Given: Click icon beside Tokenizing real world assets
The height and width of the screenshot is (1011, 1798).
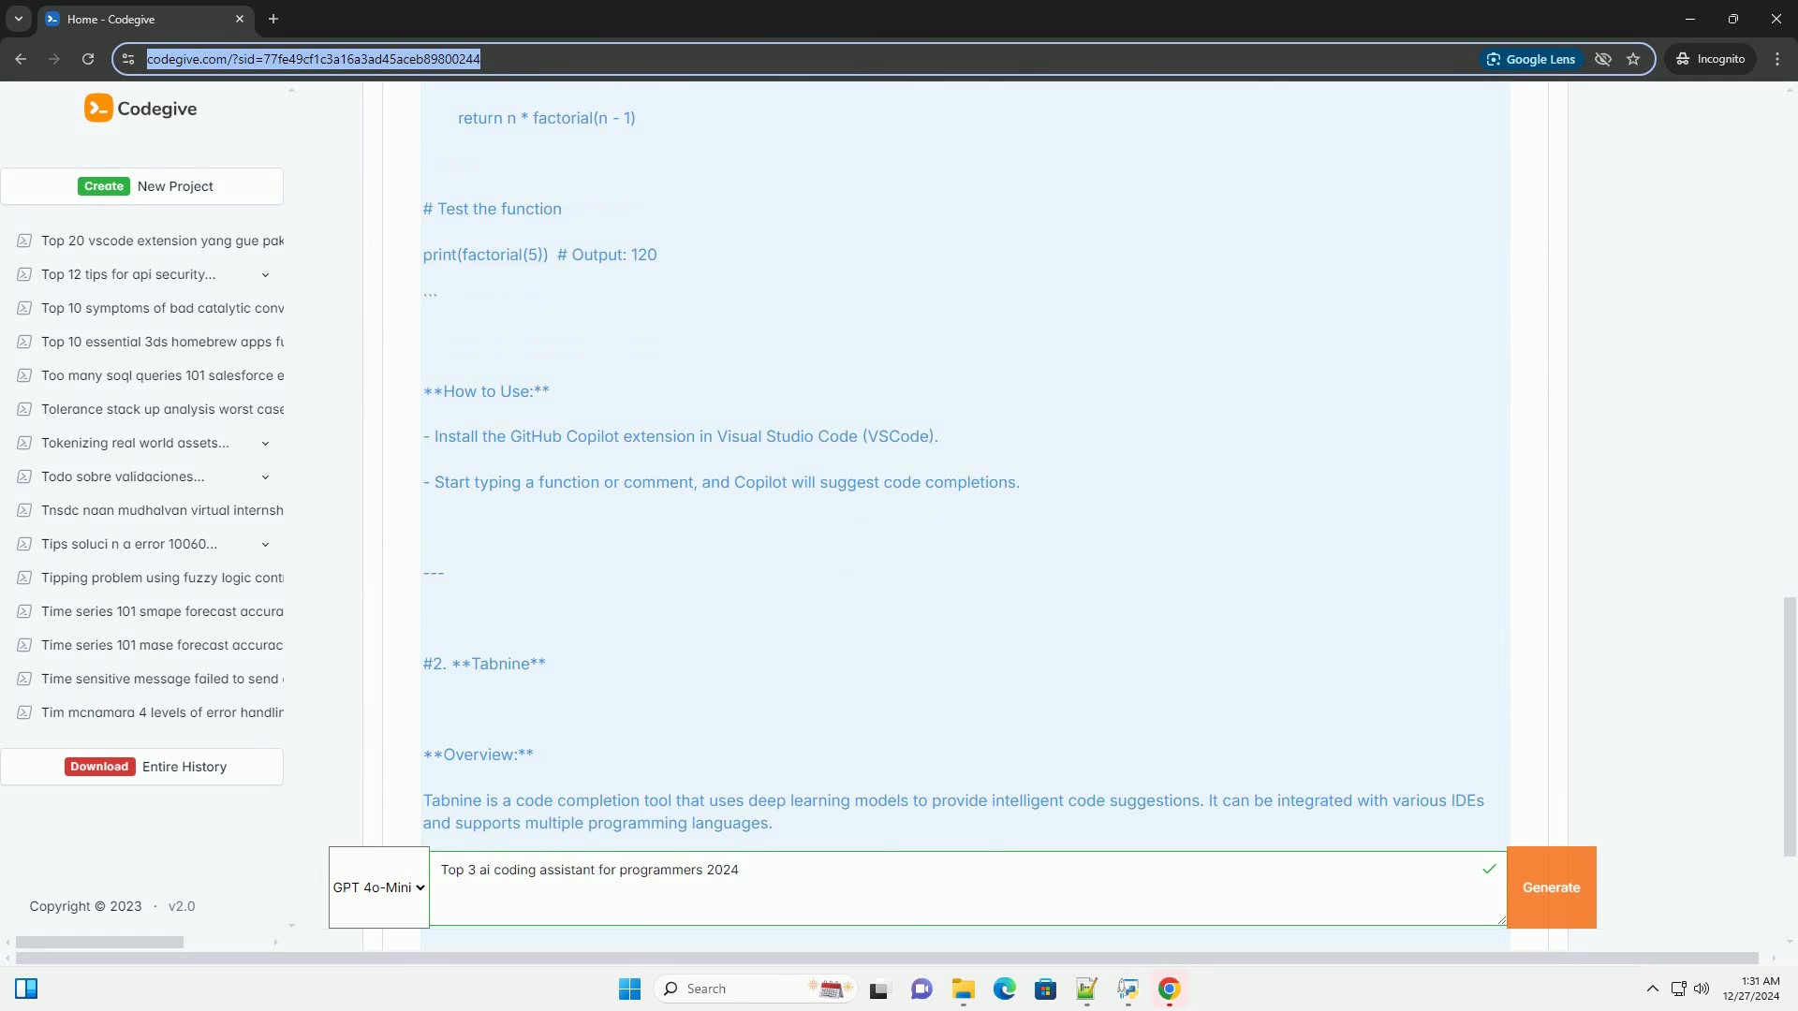Looking at the screenshot, I should point(24,443).
